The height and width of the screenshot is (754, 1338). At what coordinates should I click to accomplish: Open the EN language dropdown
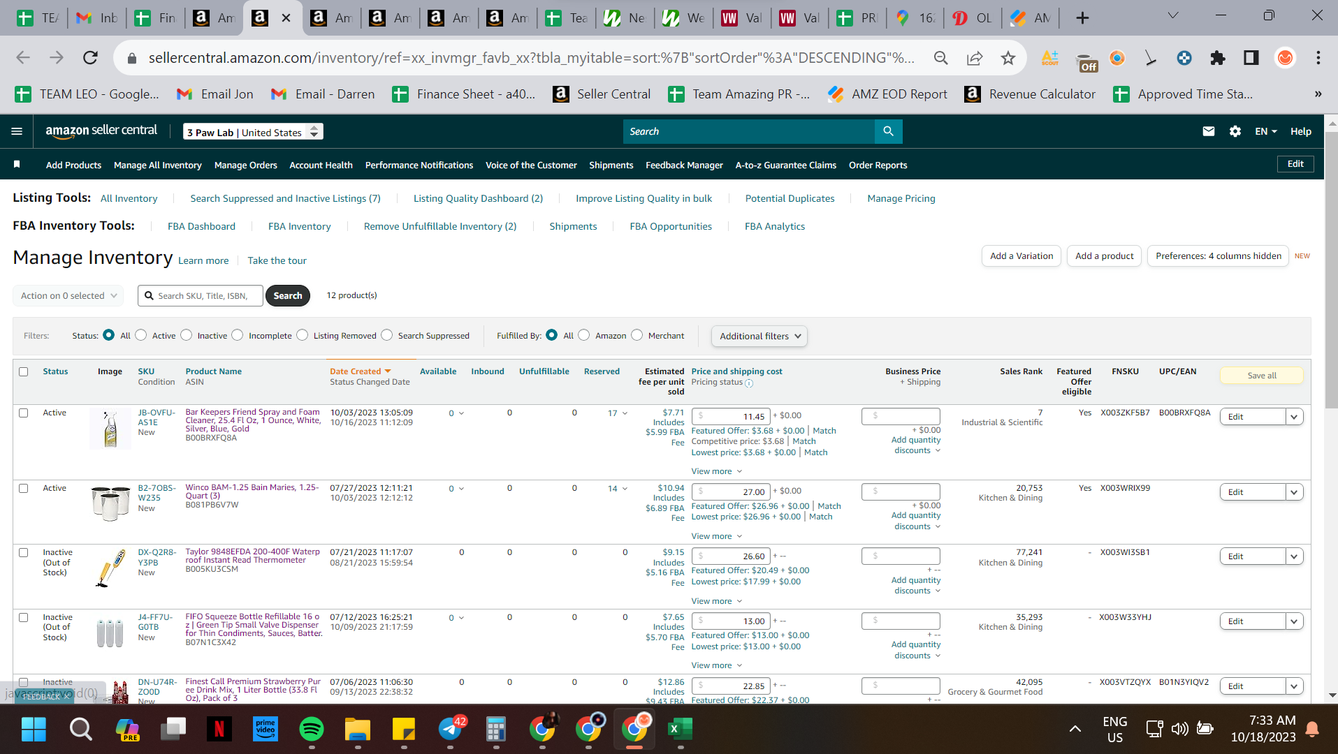(x=1265, y=131)
